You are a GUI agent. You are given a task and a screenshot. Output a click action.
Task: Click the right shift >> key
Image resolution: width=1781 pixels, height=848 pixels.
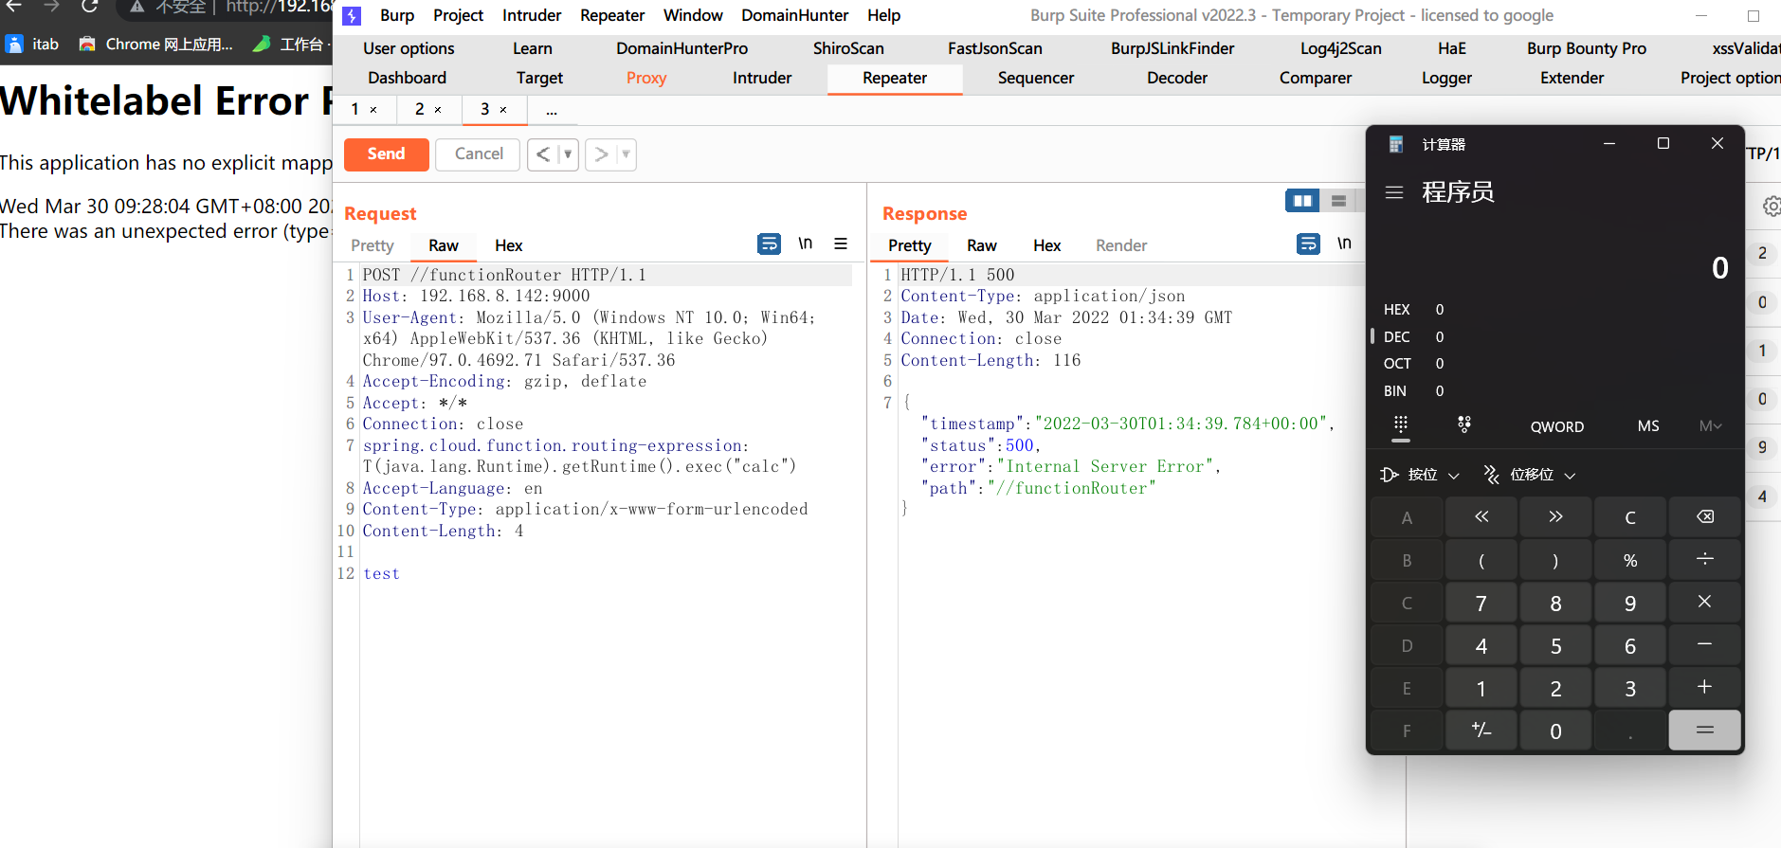pyautogui.click(x=1555, y=517)
